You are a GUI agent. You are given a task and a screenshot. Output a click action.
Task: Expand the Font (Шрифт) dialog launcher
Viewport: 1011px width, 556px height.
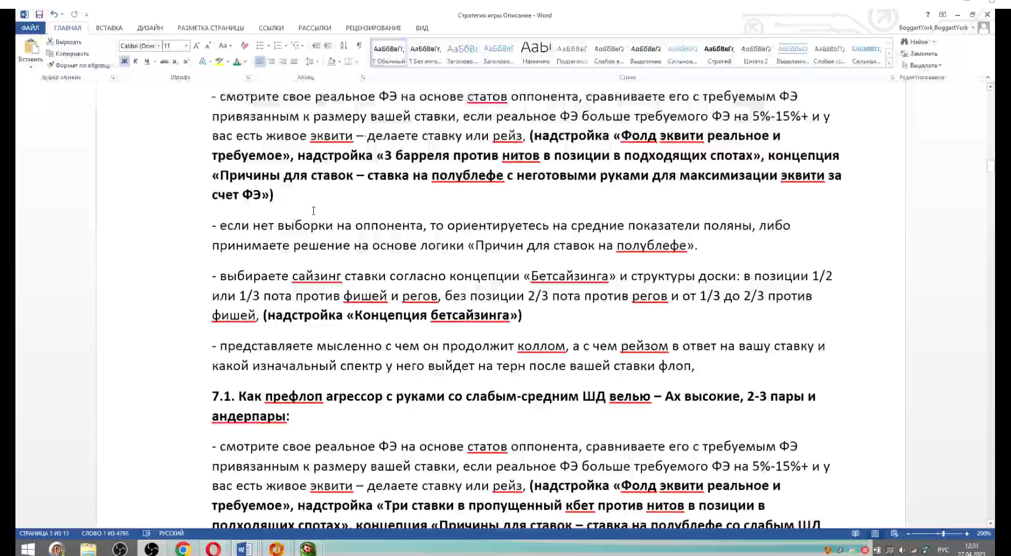(248, 78)
